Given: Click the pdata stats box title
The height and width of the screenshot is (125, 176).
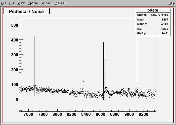Looking at the screenshot, I should [x=153, y=10].
